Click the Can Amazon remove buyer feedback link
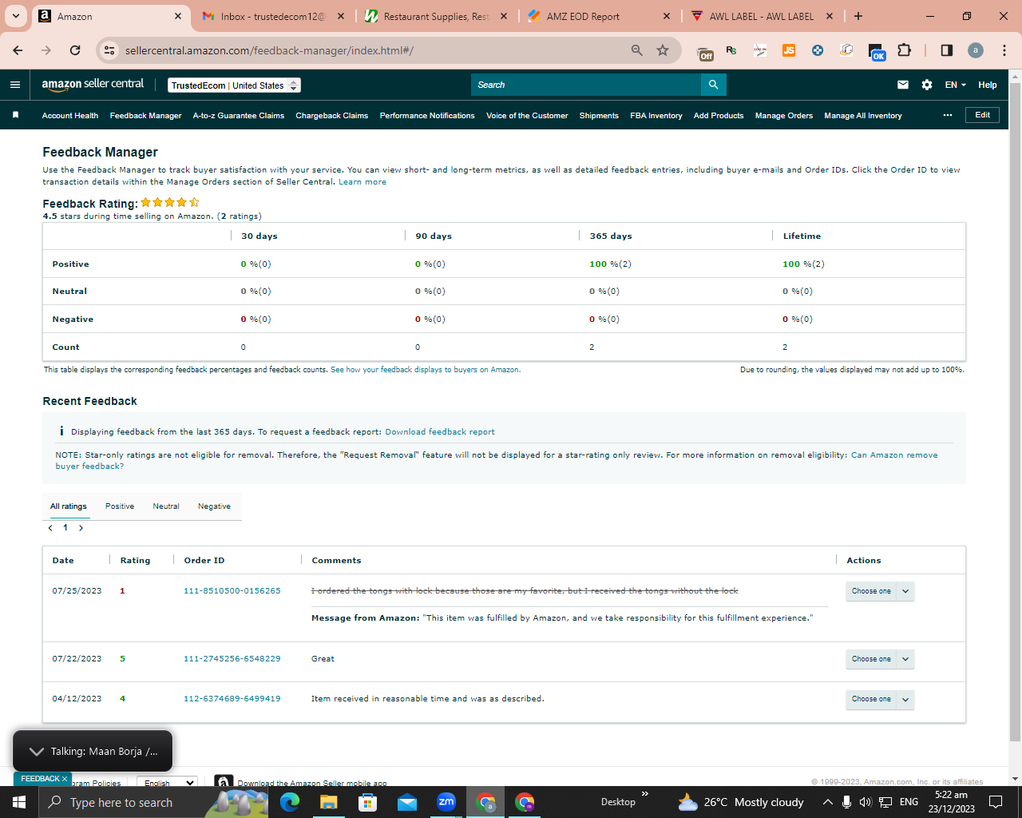Viewport: 1022px width, 818px height. [x=497, y=461]
